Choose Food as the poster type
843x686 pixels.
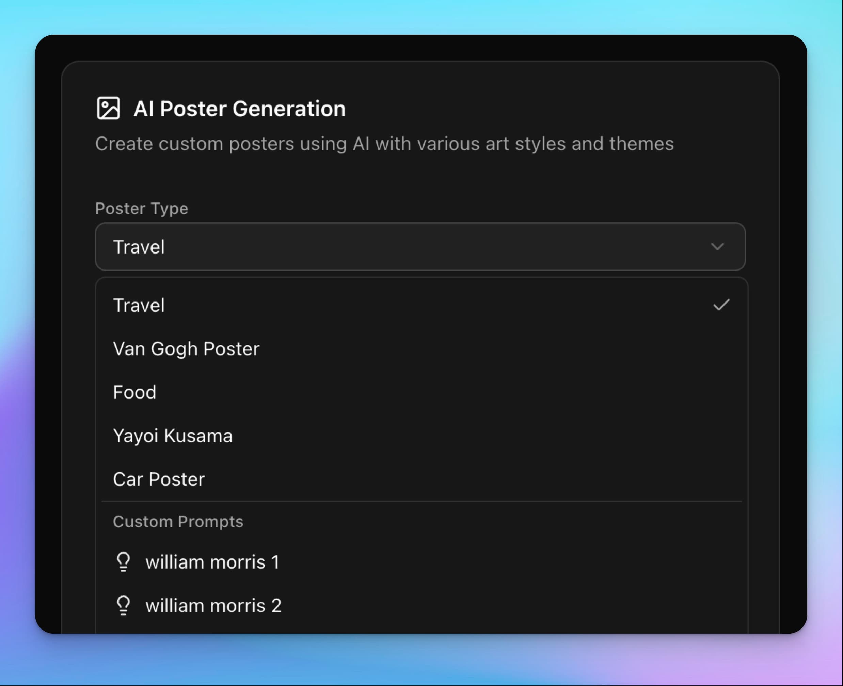134,392
